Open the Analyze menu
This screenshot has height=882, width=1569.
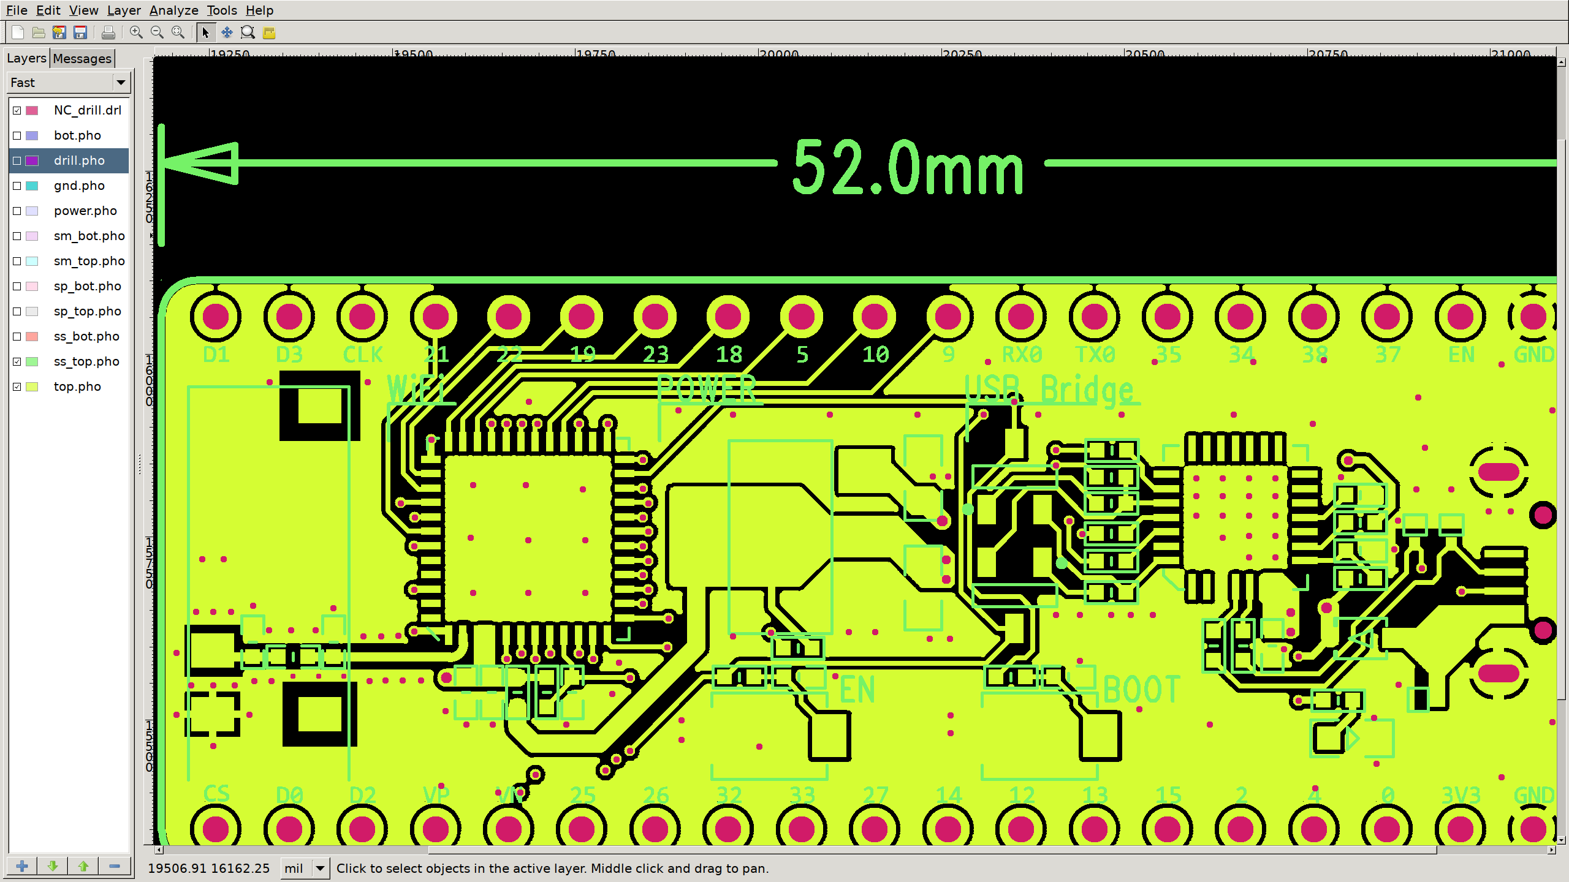tap(173, 10)
